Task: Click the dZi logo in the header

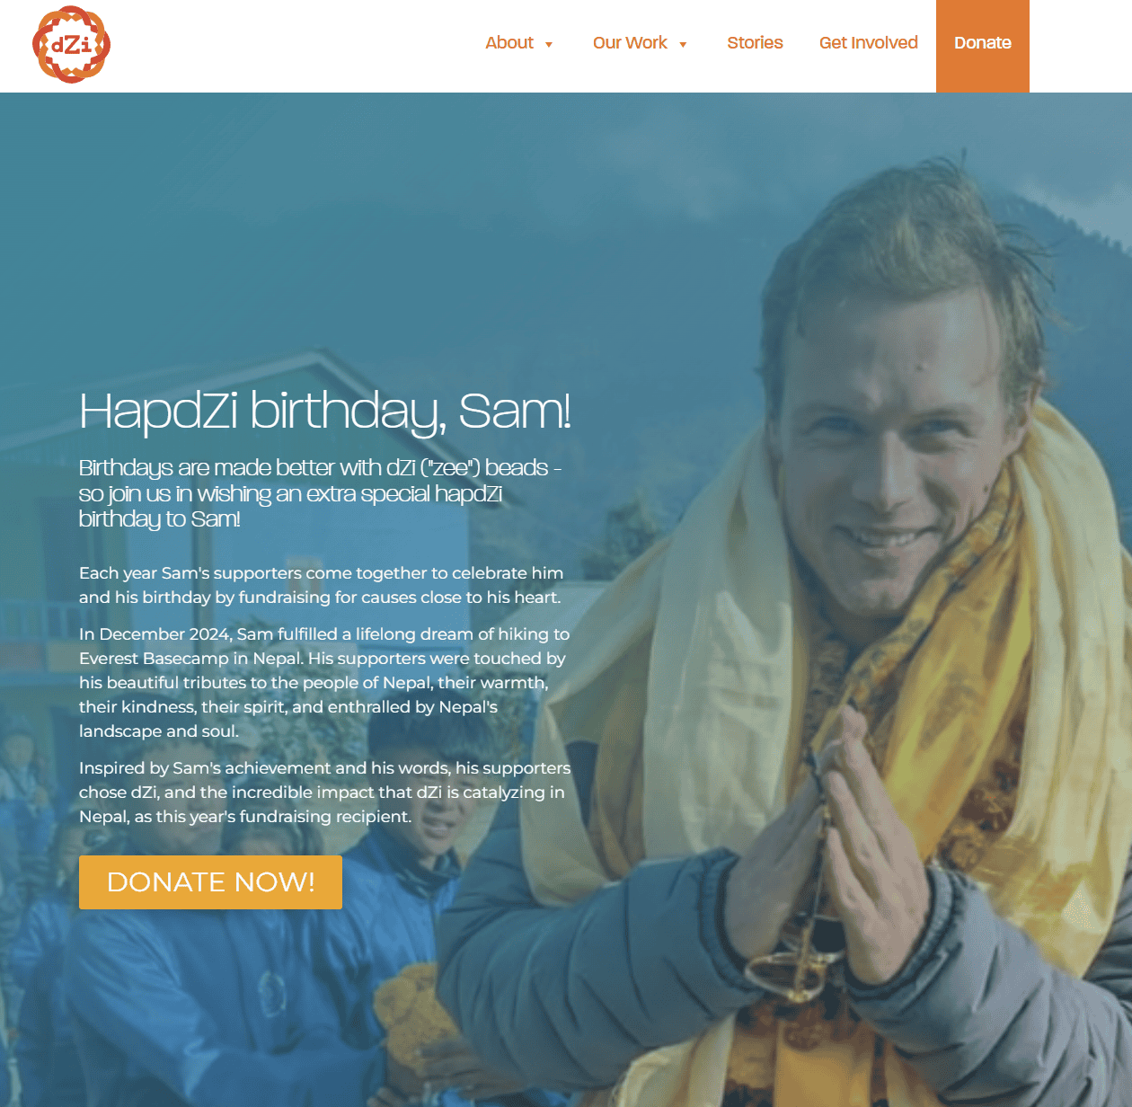Action: pyautogui.click(x=71, y=44)
